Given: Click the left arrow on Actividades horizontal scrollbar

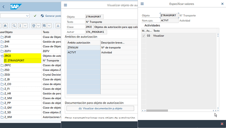Looking at the screenshot, I should pyautogui.click(x=143, y=111).
